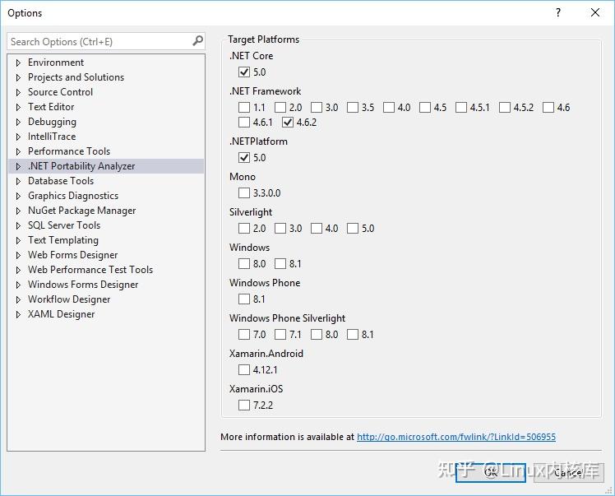Expand .NET Portability Analyzer arrow
615x496 pixels.
(18, 166)
